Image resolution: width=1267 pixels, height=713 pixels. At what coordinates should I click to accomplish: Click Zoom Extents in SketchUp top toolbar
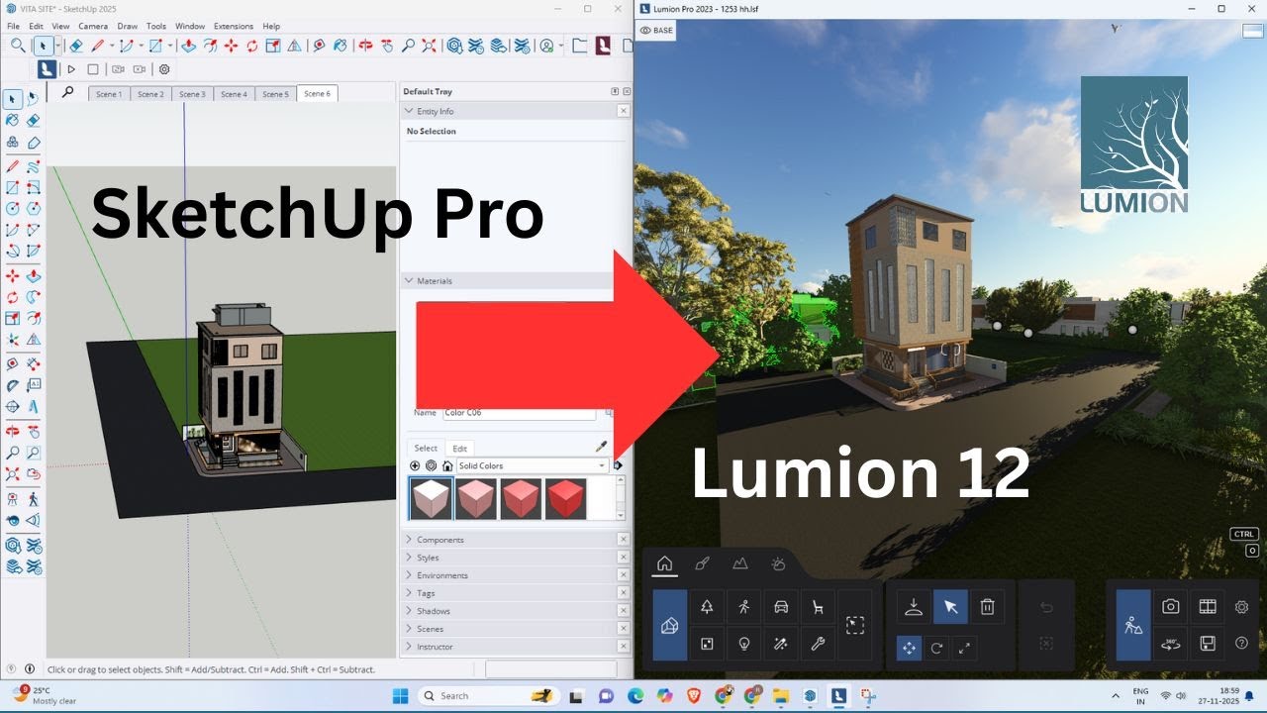pos(430,46)
